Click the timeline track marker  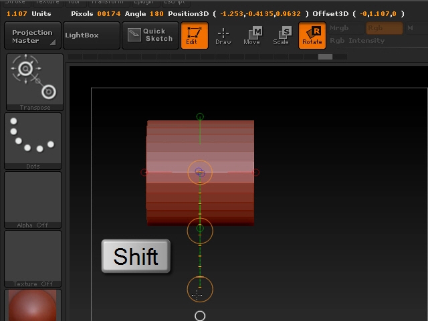325,57
